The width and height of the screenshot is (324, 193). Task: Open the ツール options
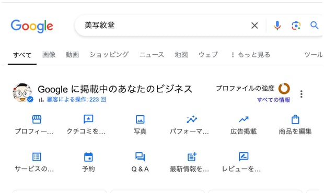(x=313, y=55)
